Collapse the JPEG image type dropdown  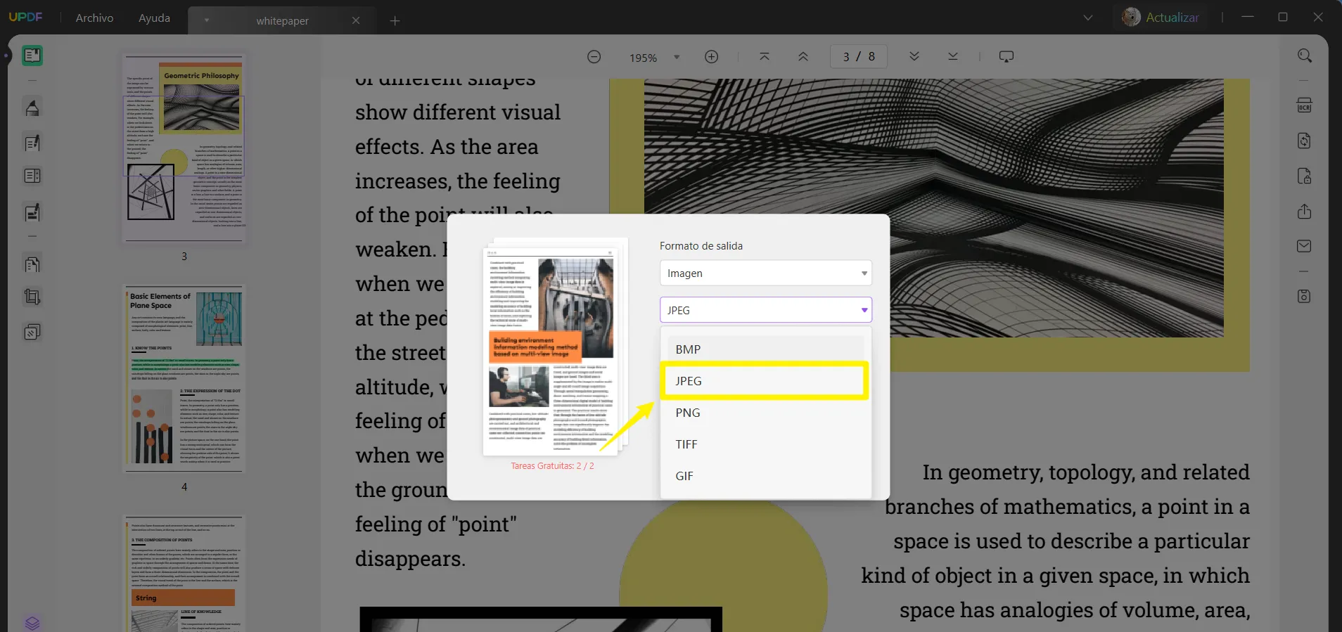click(766, 310)
